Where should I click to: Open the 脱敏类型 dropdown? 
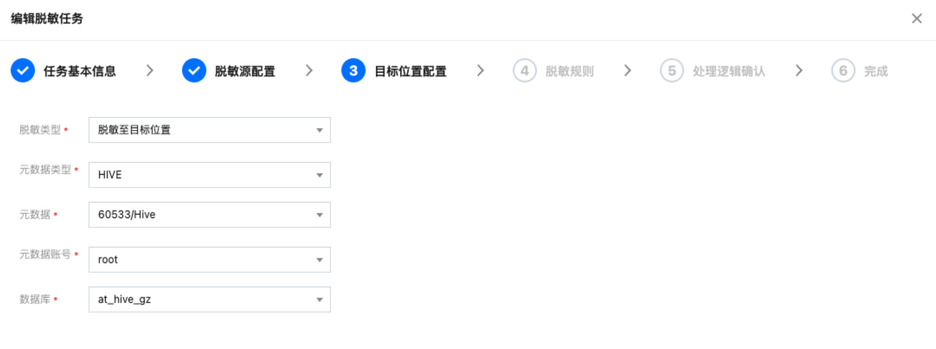pyautogui.click(x=209, y=130)
